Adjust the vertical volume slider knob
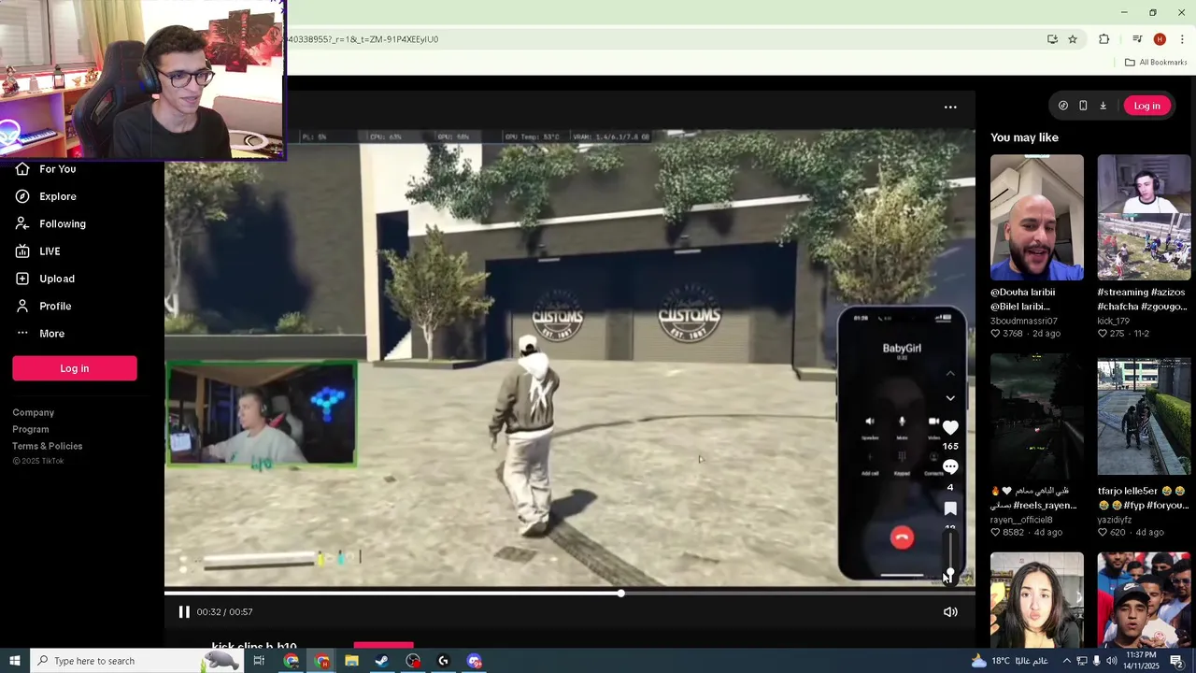Image resolution: width=1196 pixels, height=673 pixels. [950, 573]
